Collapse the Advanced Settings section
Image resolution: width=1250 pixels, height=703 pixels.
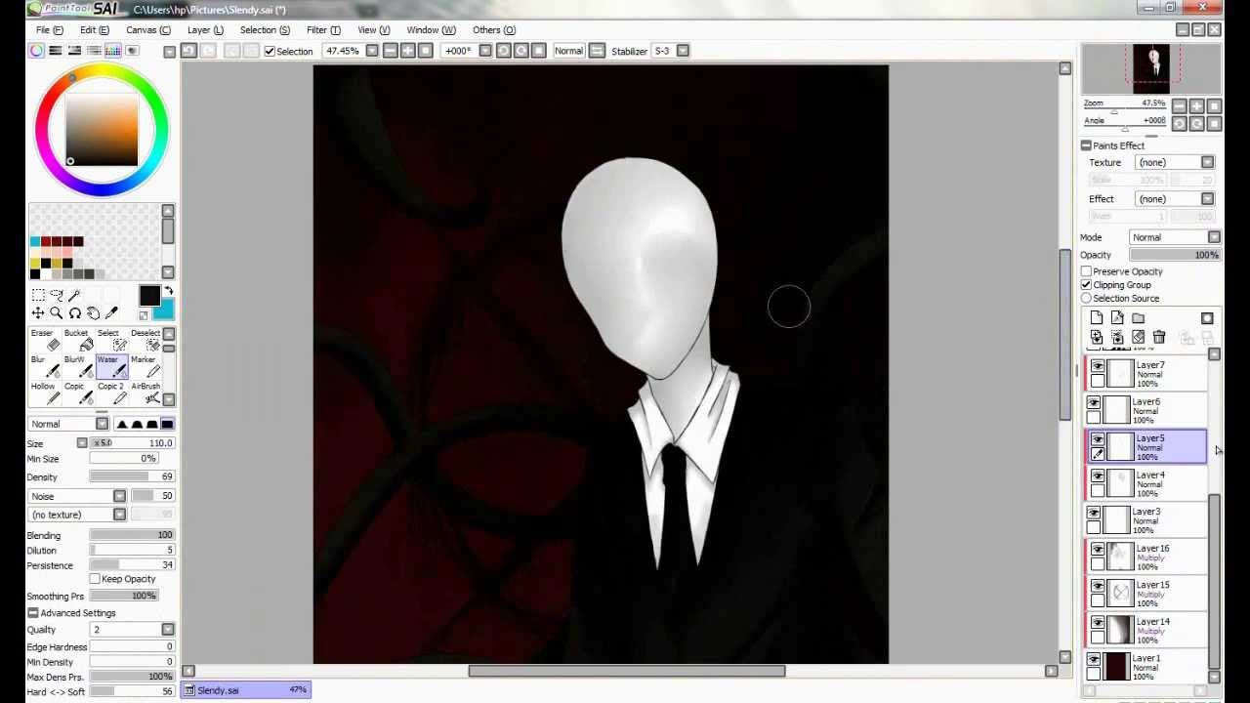(x=33, y=613)
